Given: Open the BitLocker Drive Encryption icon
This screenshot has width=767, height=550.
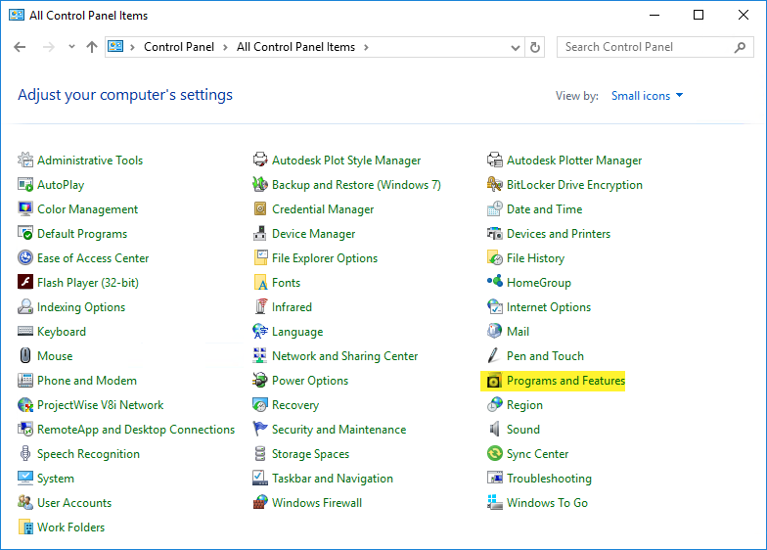Looking at the screenshot, I should coord(495,185).
